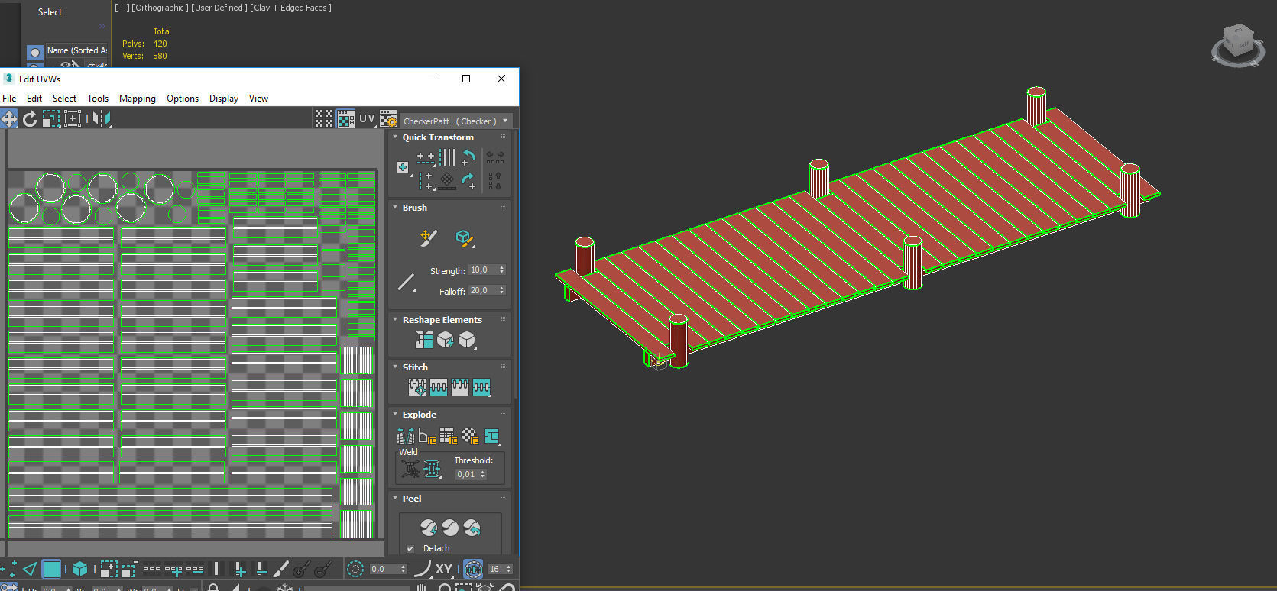
Task: Collapse the Explode rollout
Action: click(x=395, y=415)
